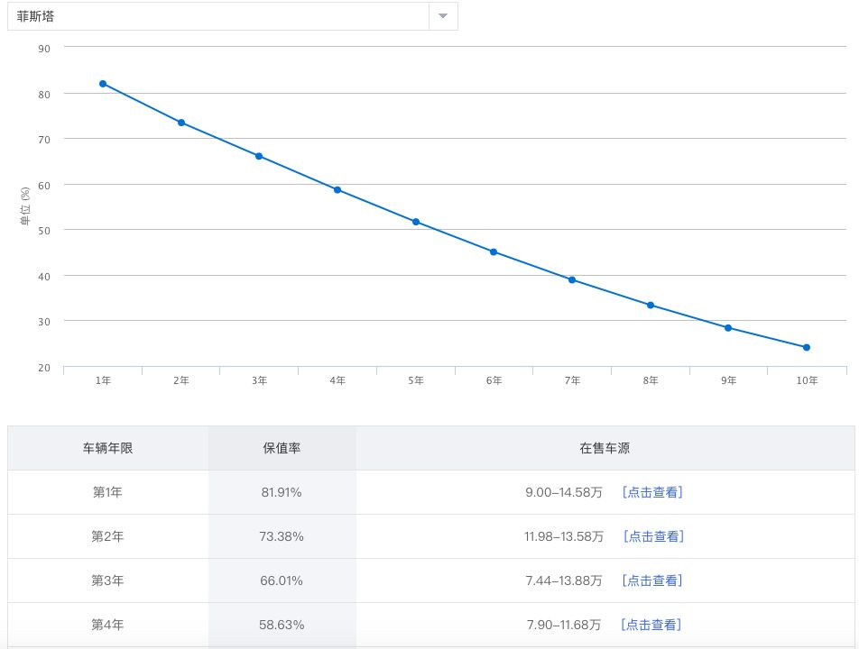Click the 第1年 row label
Viewport: 859px width, 649px height.
point(107,492)
